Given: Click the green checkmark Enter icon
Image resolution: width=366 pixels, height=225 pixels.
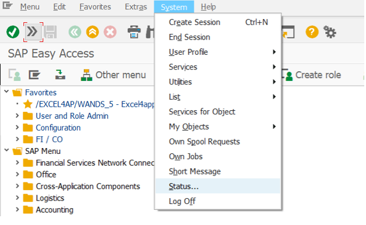Looking at the screenshot, I should click(x=13, y=32).
